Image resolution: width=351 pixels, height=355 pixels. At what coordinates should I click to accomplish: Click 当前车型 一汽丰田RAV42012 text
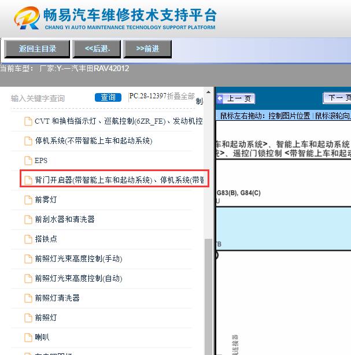[x=65, y=68]
